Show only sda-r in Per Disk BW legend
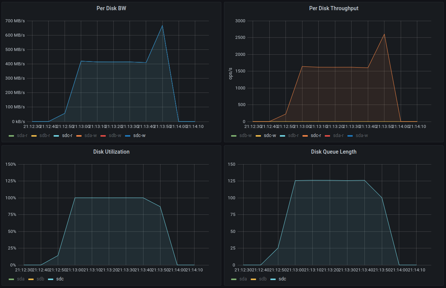Image resolution: width=446 pixels, height=288 pixels. pyautogui.click(x=22, y=135)
